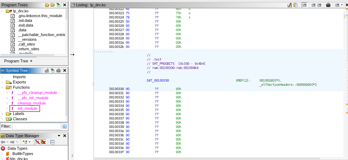
Task: Select __pfx_cleanup_module function
Action: 37,93
